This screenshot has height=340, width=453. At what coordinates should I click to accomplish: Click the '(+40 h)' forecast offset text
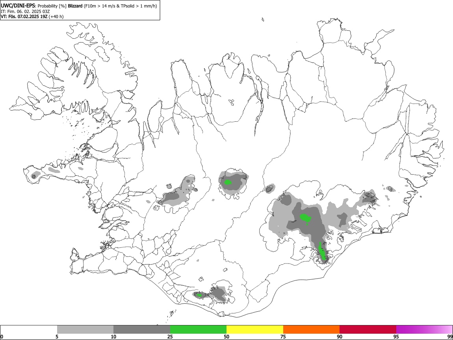point(56,17)
